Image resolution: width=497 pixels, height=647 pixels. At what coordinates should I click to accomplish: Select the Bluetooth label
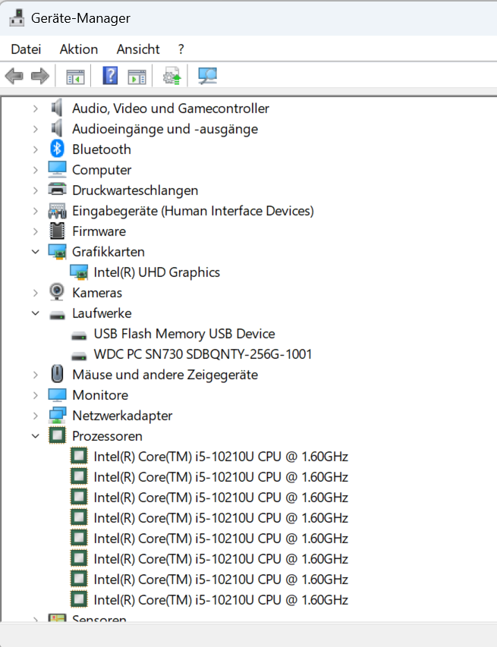click(x=102, y=149)
